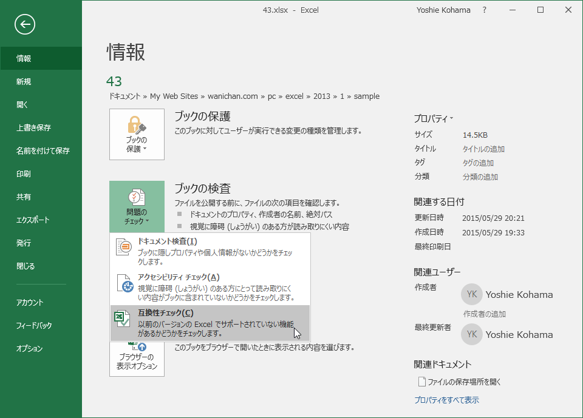
Task: Expand the プロパティ dropdown header
Action: point(434,118)
